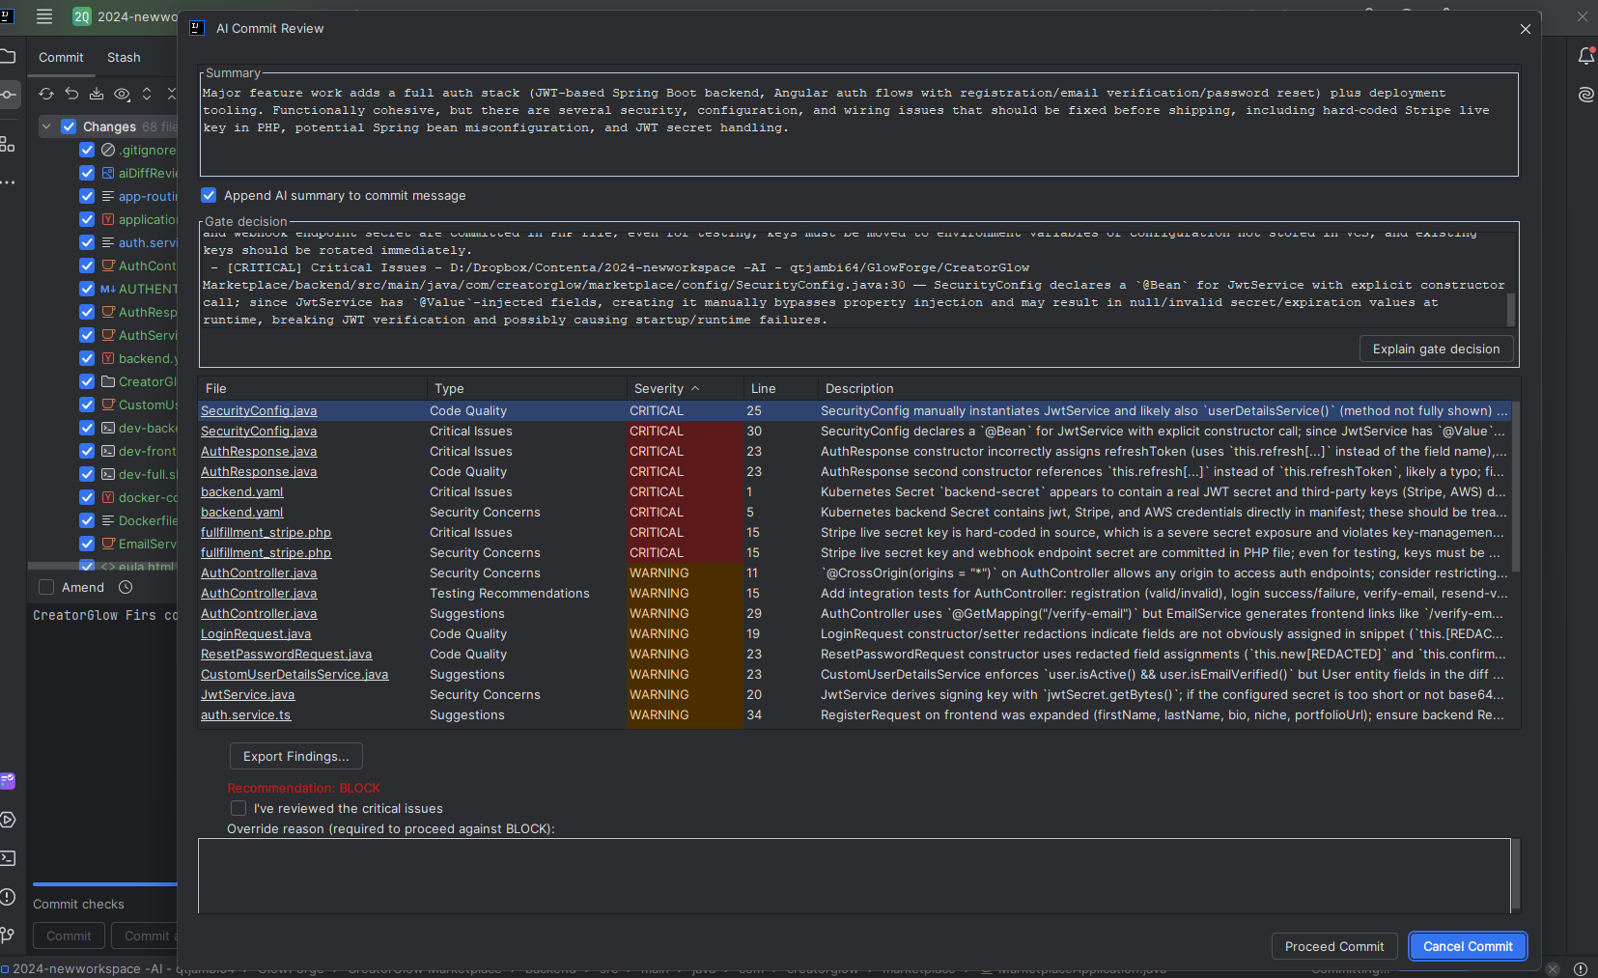Click the notifications bell icon
This screenshot has height=978, width=1598.
coord(1585,55)
